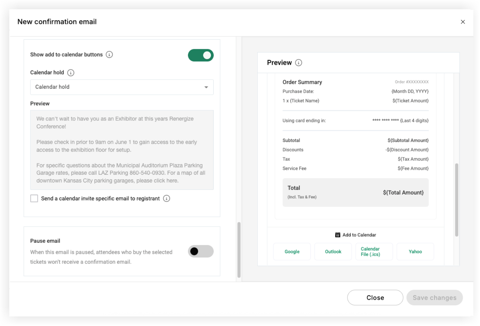Select the Calendar File (.ics) button

[x=374, y=252]
